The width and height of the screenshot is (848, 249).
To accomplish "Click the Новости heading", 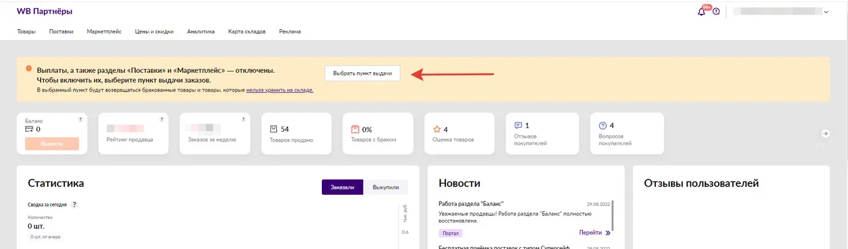I will pyautogui.click(x=459, y=183).
